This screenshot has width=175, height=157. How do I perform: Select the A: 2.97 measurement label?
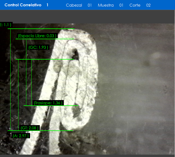[x=21, y=136]
